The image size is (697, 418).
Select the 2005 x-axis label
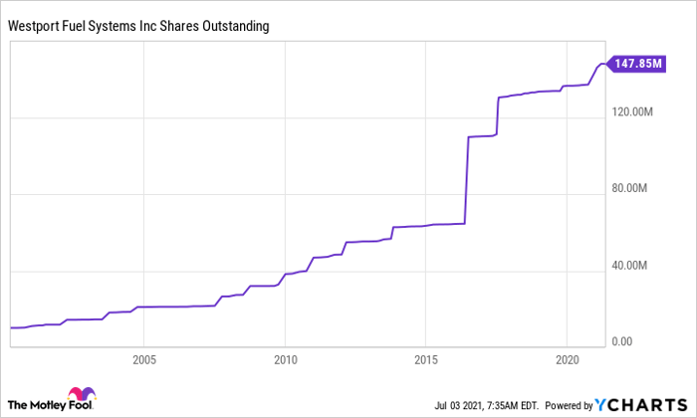pos(144,358)
